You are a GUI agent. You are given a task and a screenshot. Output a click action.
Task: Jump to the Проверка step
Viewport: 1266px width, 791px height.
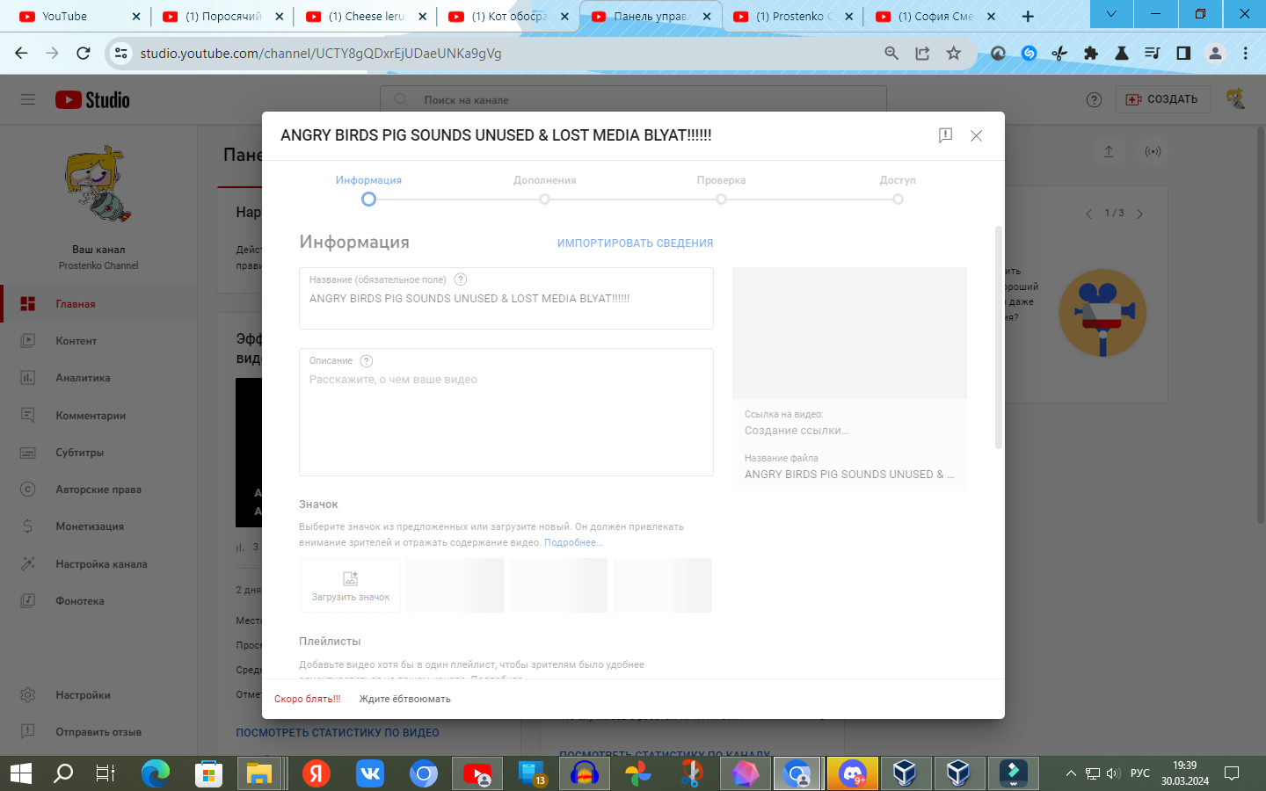tap(721, 199)
